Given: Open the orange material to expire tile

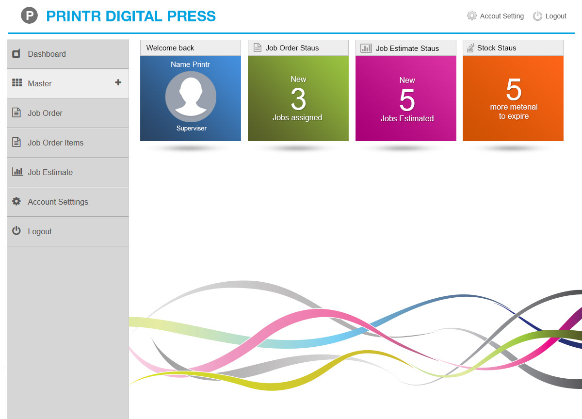Looking at the screenshot, I should coord(513,98).
